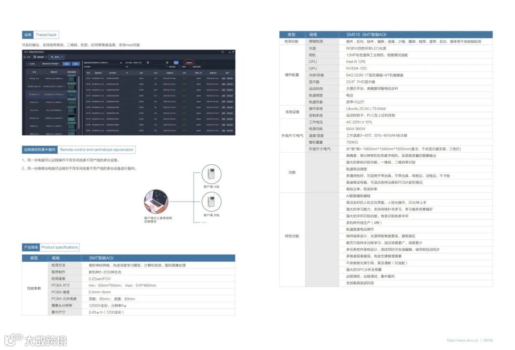Click the 客户端 B线 machine icon
This screenshot has width=515, height=350.
click(211, 202)
